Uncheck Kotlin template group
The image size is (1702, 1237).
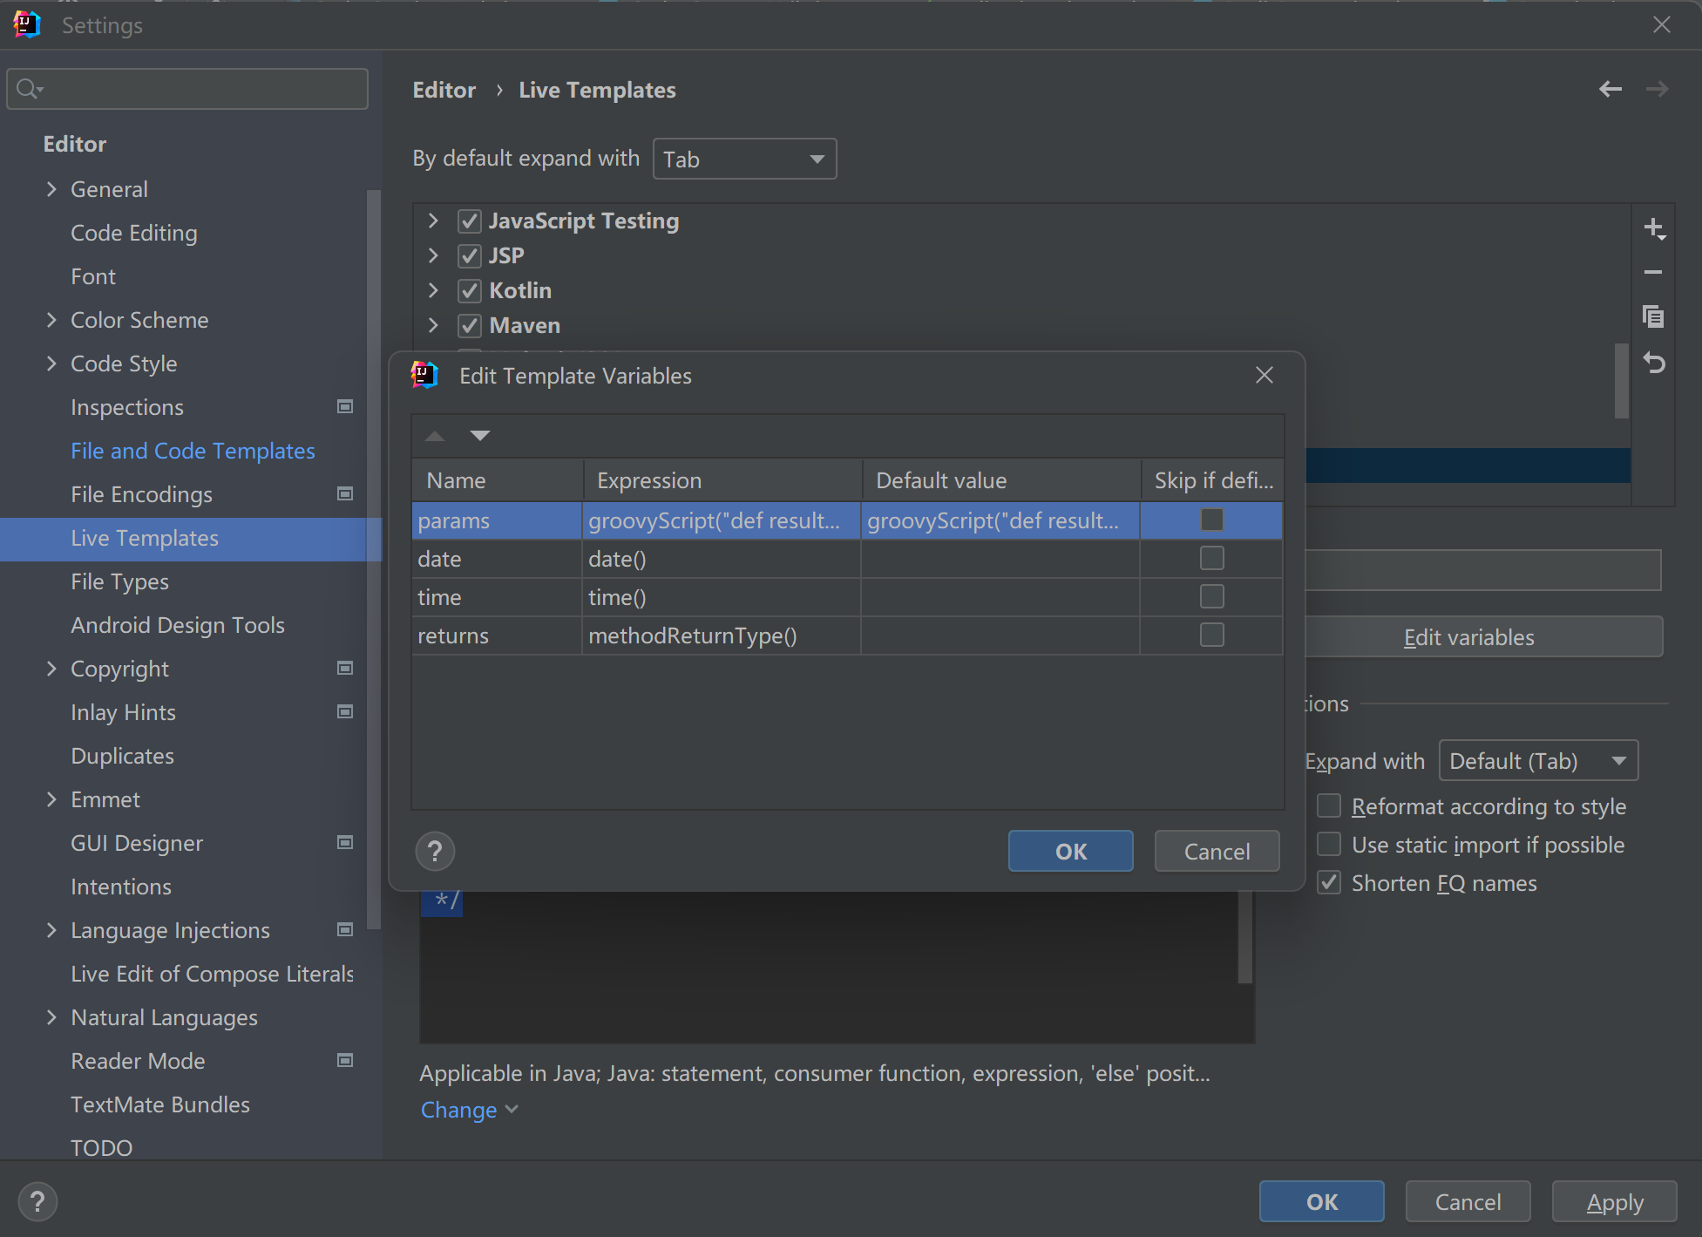pos(470,291)
